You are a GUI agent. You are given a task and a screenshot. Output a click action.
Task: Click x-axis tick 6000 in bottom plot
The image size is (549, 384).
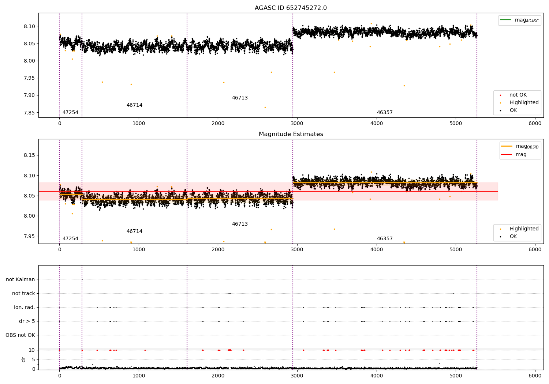(535, 376)
